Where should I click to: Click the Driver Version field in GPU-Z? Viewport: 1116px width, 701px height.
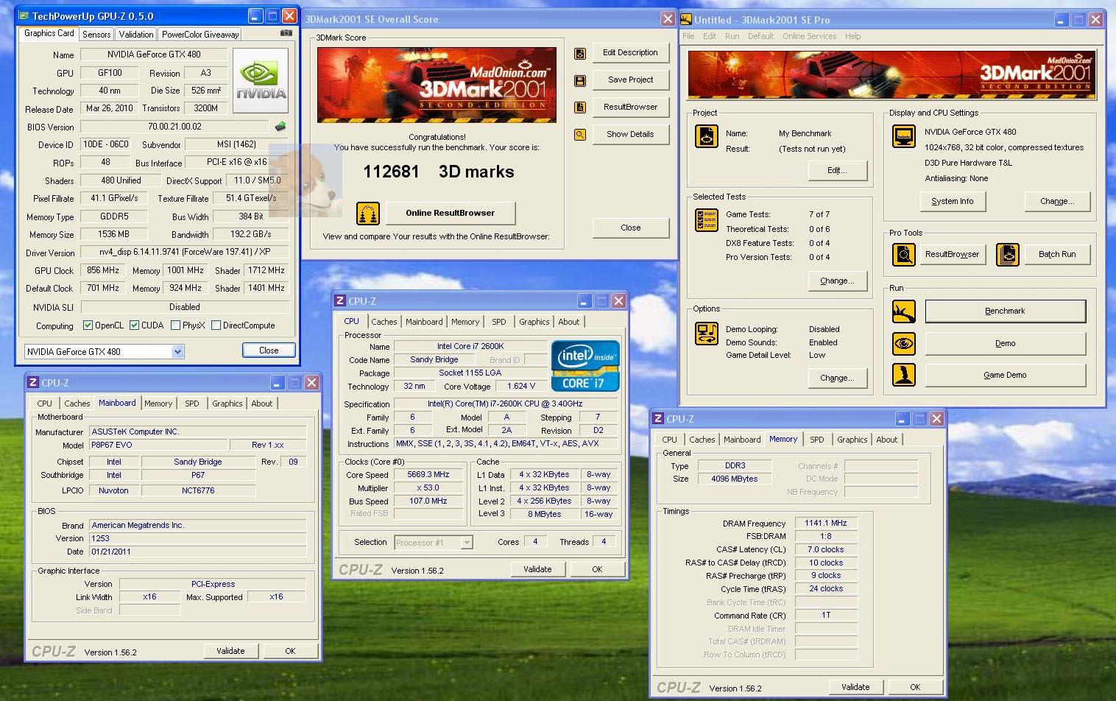click(x=184, y=253)
